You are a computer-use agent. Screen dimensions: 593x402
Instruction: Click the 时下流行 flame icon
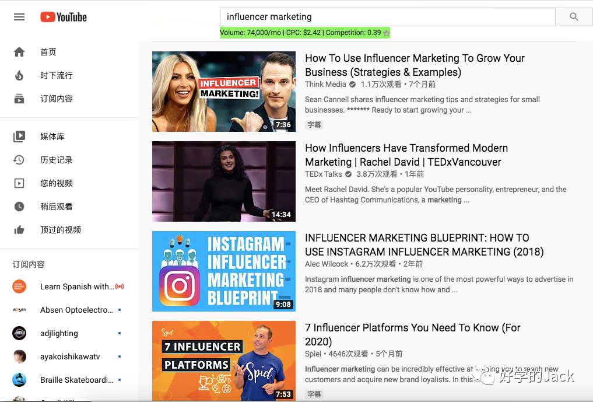[x=19, y=75]
